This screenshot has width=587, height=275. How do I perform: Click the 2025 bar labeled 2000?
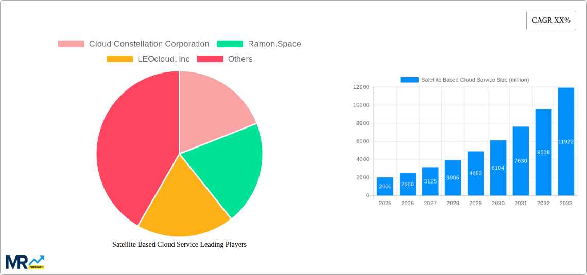pos(385,187)
